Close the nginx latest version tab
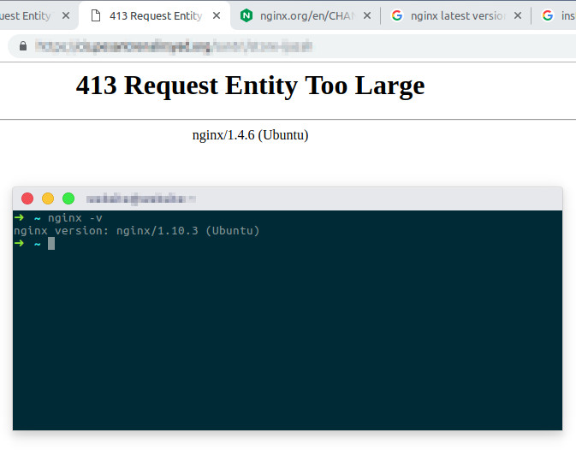The width and height of the screenshot is (576, 450). [x=518, y=15]
